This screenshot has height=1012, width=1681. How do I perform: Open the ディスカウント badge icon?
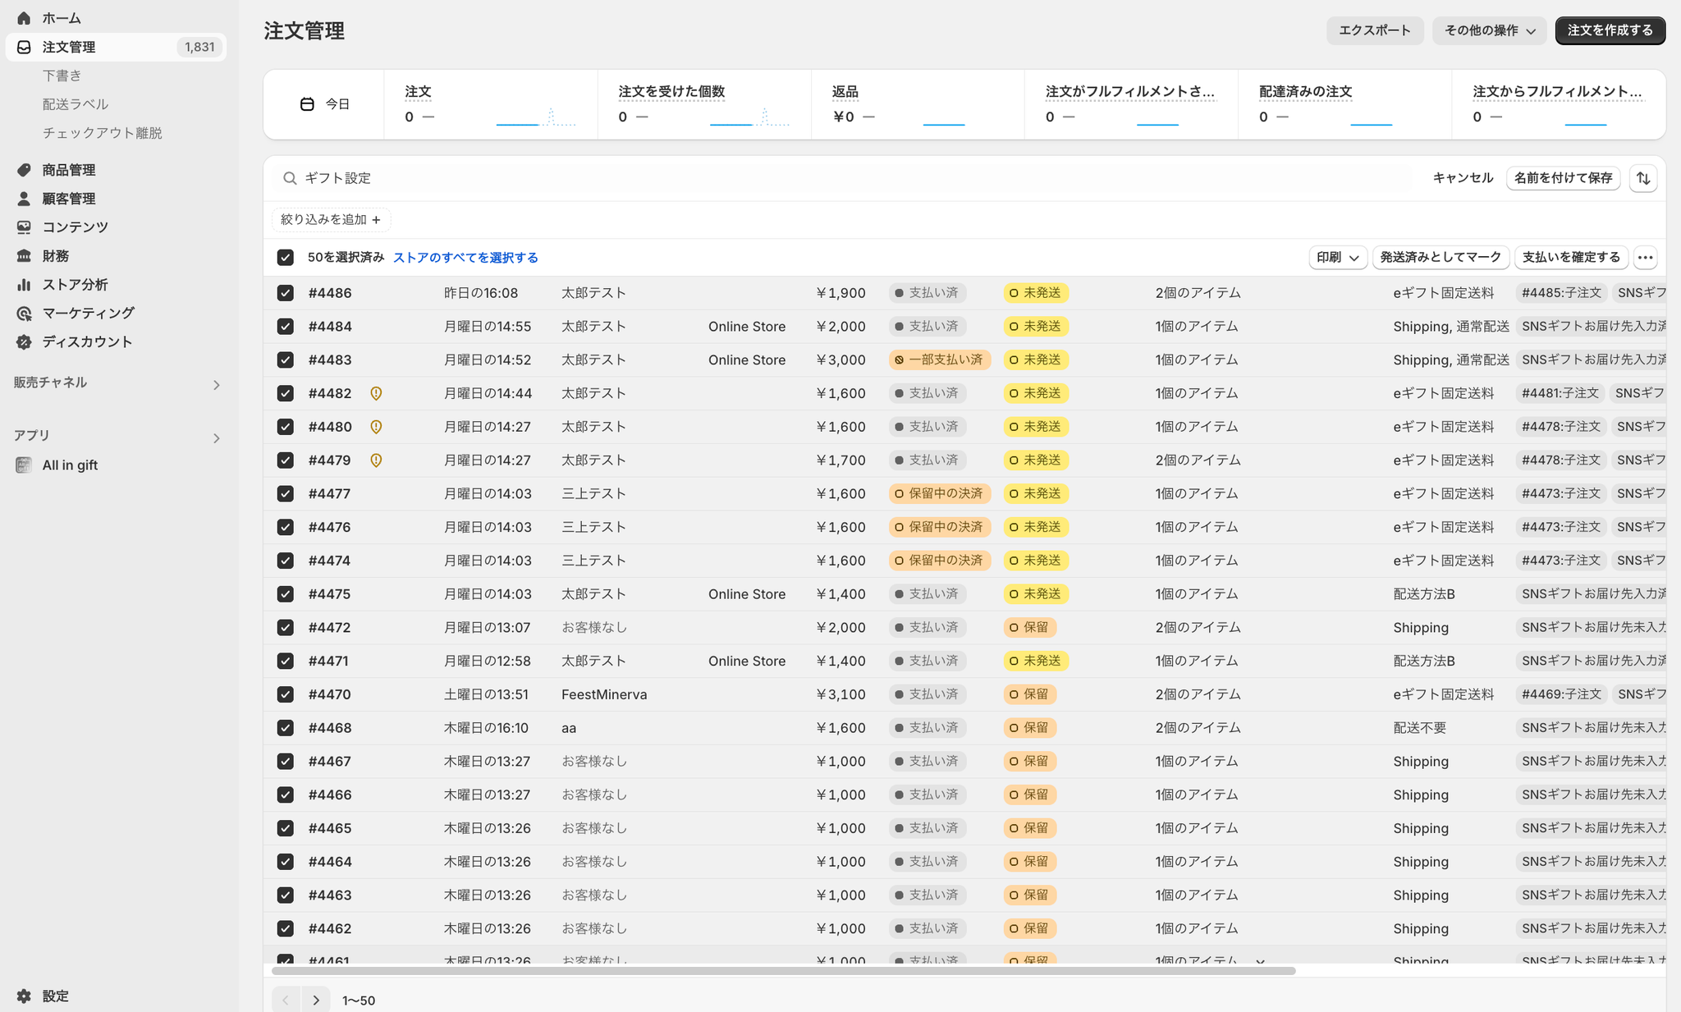click(x=24, y=342)
